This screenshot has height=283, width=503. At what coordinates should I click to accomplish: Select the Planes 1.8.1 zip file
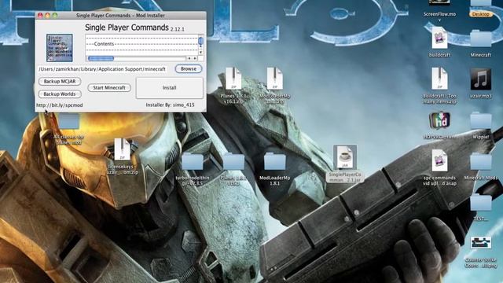233,79
